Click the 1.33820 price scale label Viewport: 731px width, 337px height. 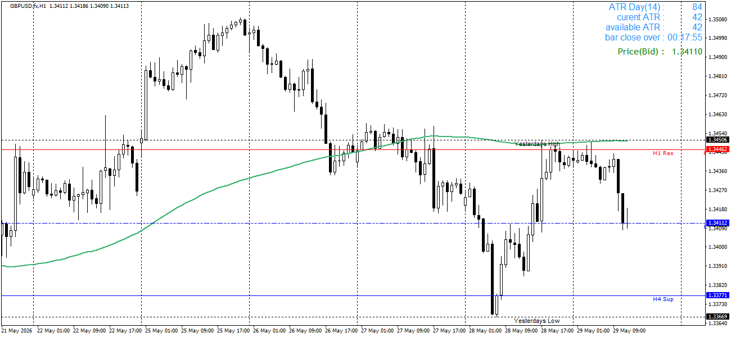click(x=718, y=285)
